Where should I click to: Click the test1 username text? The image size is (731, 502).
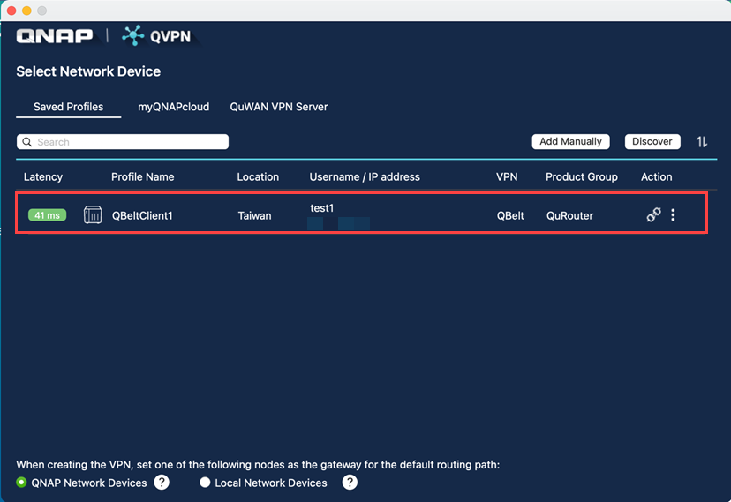(321, 208)
